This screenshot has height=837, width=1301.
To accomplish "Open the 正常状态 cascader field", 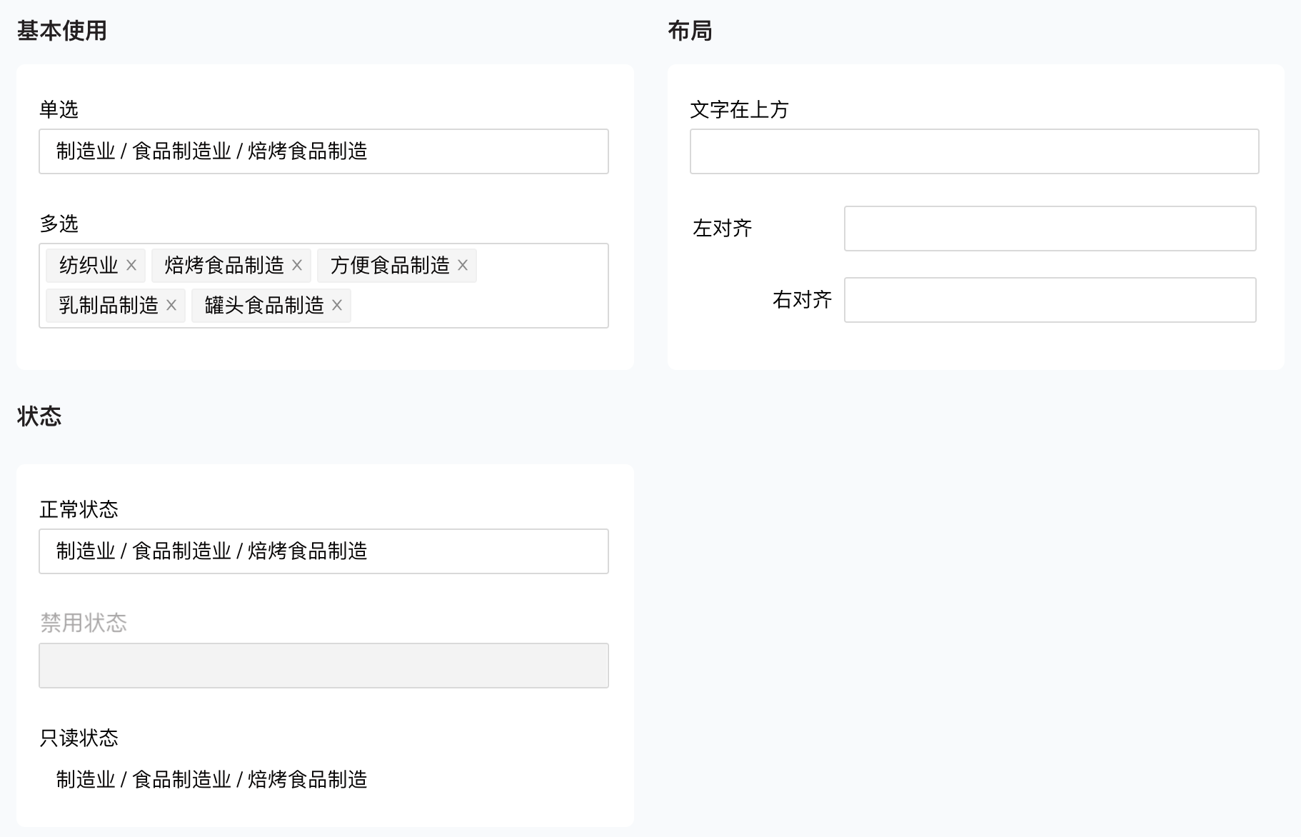I will point(323,551).
